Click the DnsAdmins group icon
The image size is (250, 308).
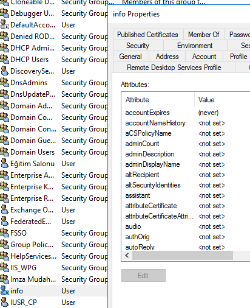(4, 82)
